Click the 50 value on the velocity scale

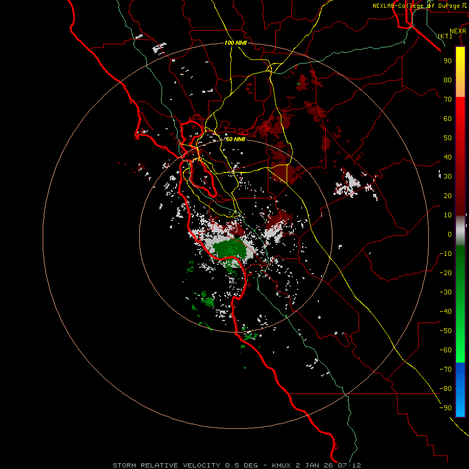click(x=448, y=138)
